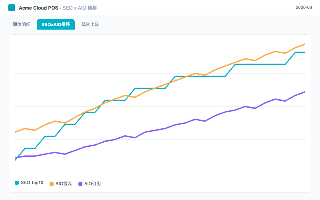The image size is (320, 200).
Task: Toggle the AIO引用 legend label
Action: (92, 184)
